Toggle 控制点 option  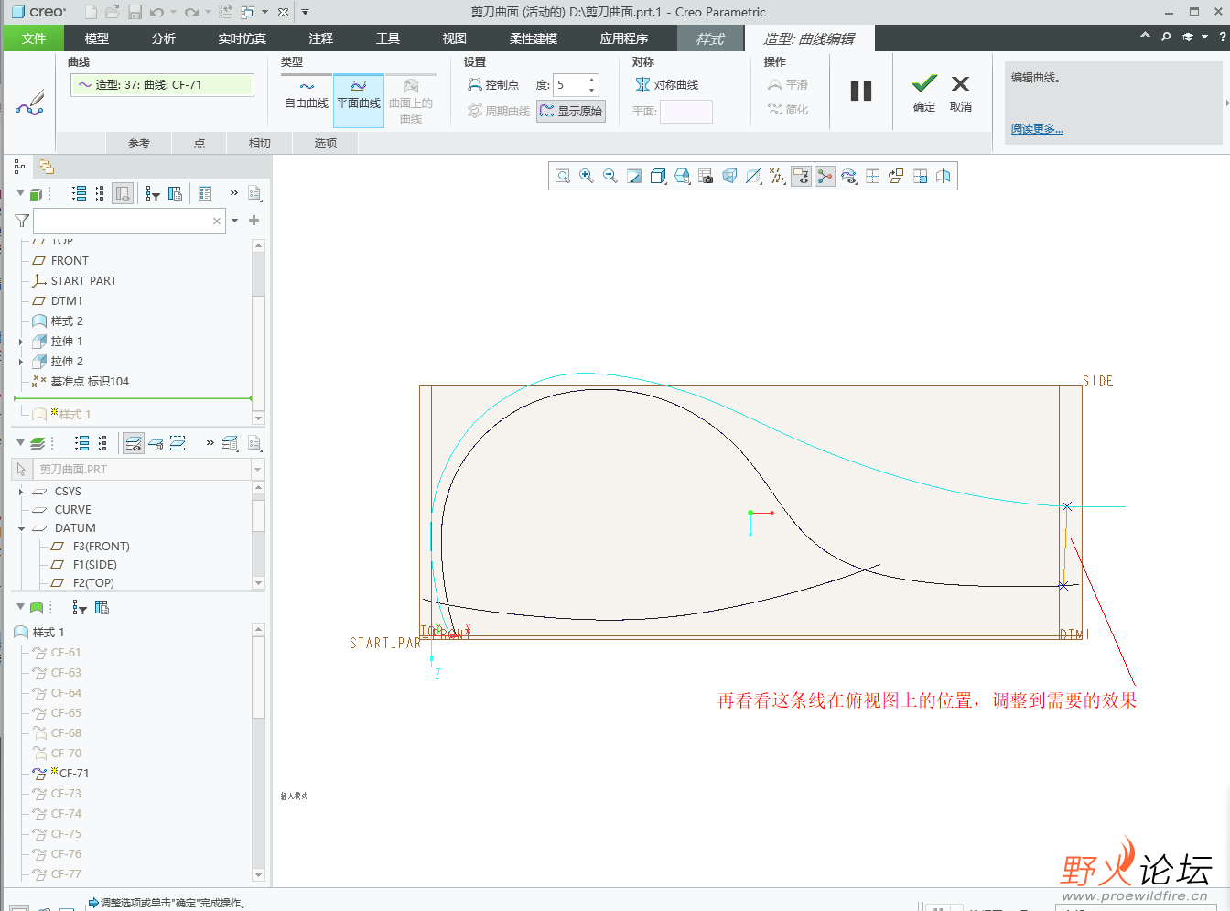click(493, 84)
